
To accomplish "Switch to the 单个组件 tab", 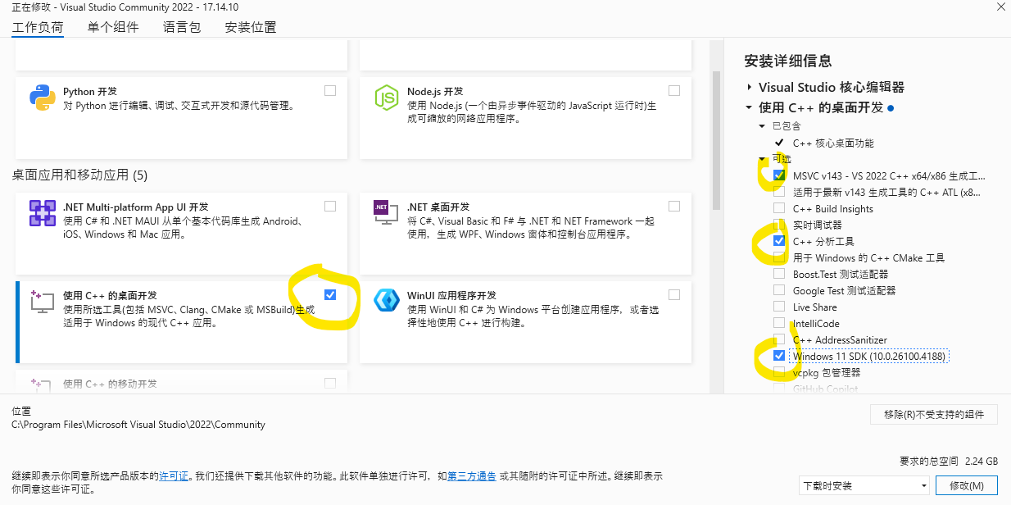I will 113,27.
